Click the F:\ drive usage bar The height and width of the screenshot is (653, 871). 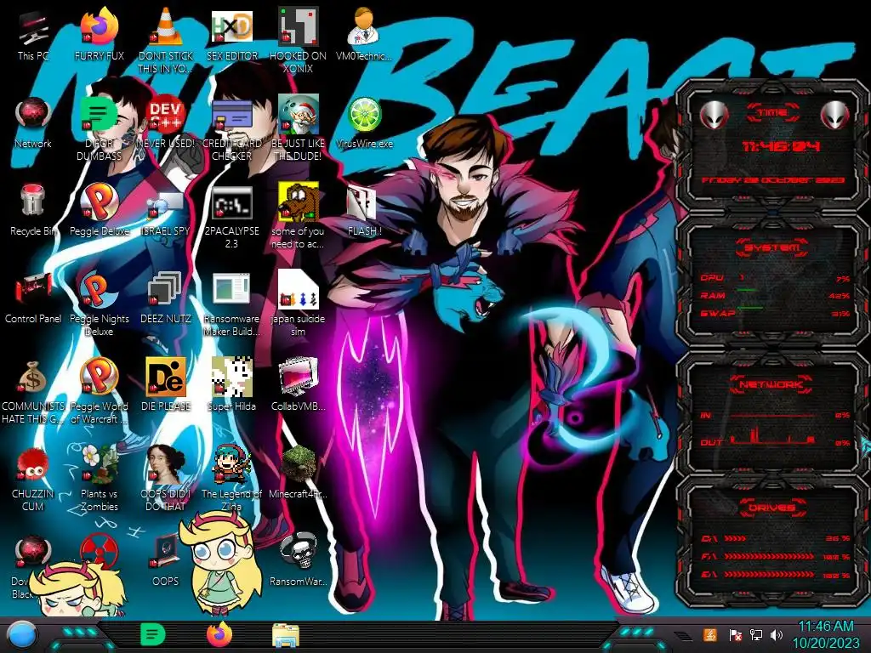point(769,556)
